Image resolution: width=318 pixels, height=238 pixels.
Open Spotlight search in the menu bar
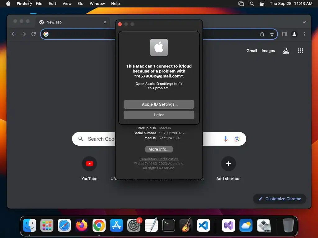[x=252, y=4]
